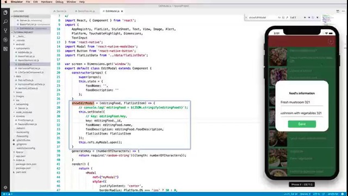The image size is (348, 196).
Task: Open SecondScreen.js in explorer
Action: click(x=28, y=124)
